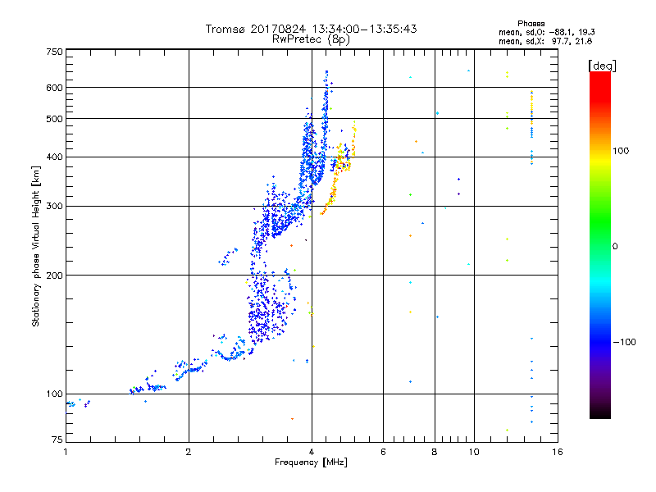Click the plot title 'Tromsø 20170824 13:34:00-13:35:43'
656x492 pixels.
[311, 29]
